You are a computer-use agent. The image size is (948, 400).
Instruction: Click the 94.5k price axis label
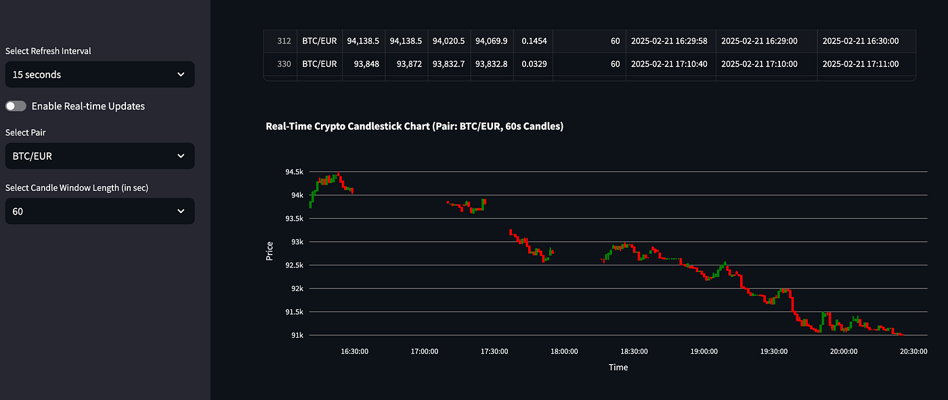pyautogui.click(x=294, y=172)
